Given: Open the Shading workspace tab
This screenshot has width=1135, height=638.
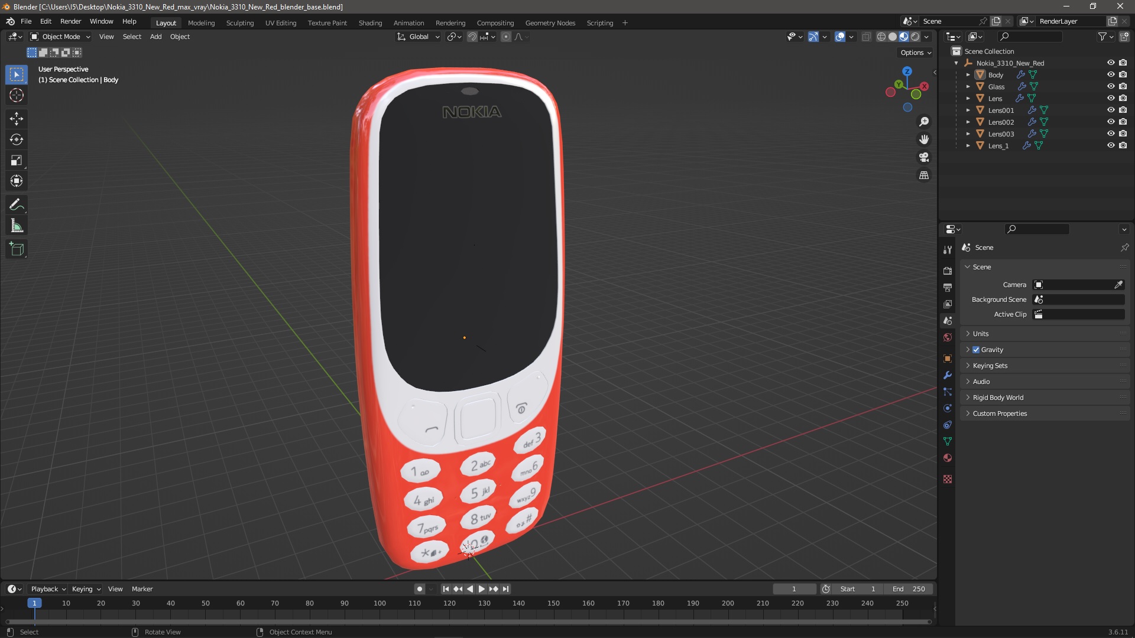Looking at the screenshot, I should 369,22.
